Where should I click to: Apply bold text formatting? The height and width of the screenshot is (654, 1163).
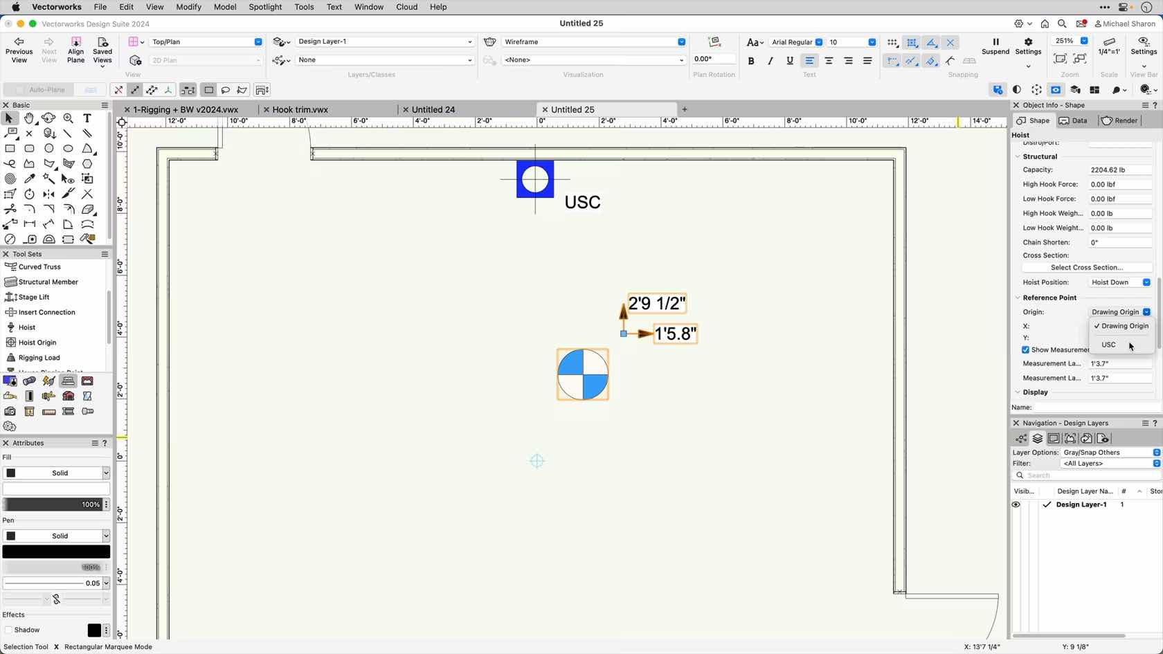(x=750, y=61)
